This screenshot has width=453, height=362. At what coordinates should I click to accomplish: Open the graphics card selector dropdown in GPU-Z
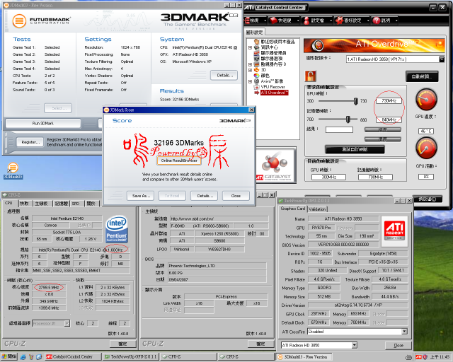[355, 345]
